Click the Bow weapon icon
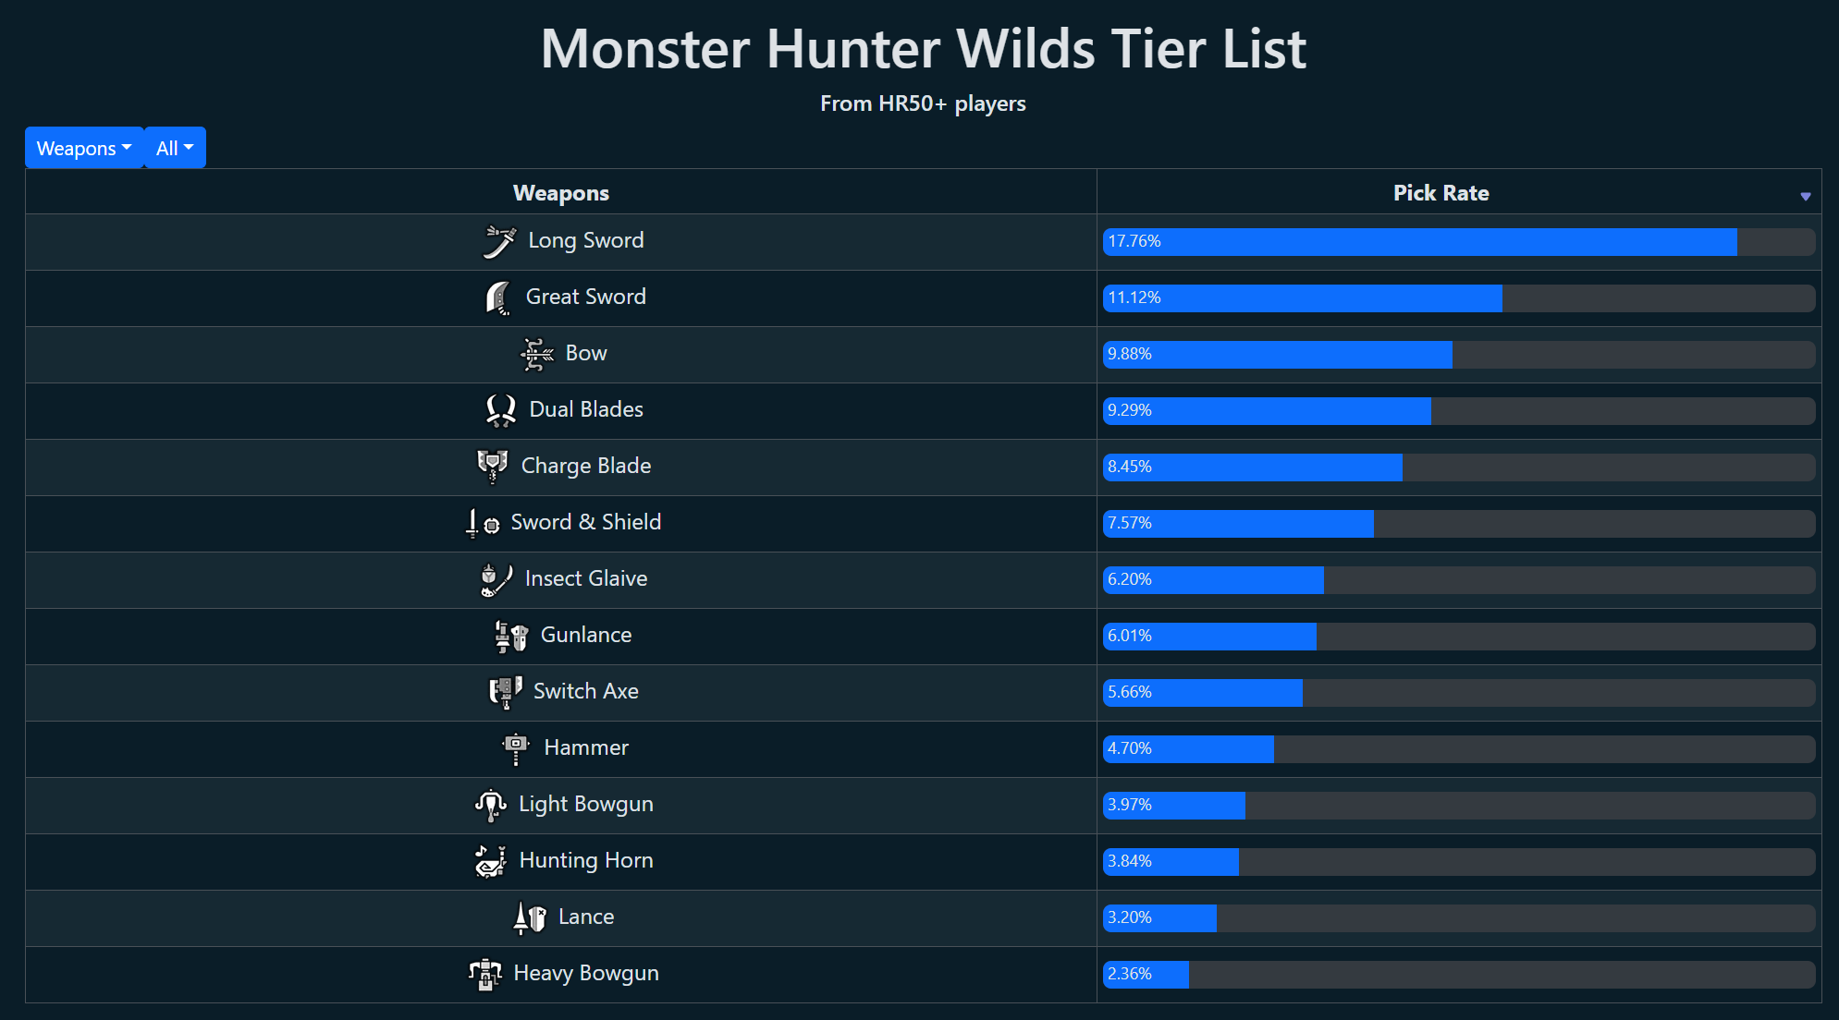Screen dimensions: 1839x1020 coord(537,355)
